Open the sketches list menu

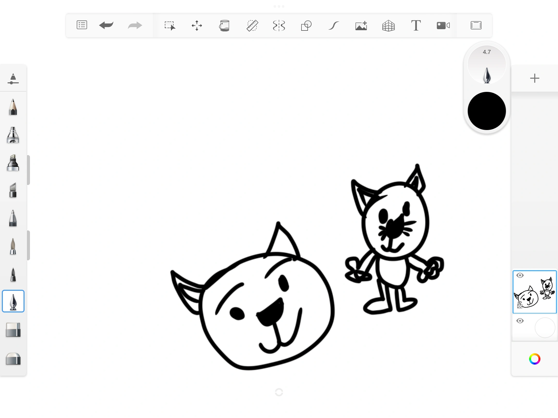click(82, 25)
